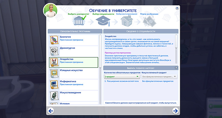Select the Драматургия program row
This screenshot has height=118, width=222.
(x=74, y=51)
